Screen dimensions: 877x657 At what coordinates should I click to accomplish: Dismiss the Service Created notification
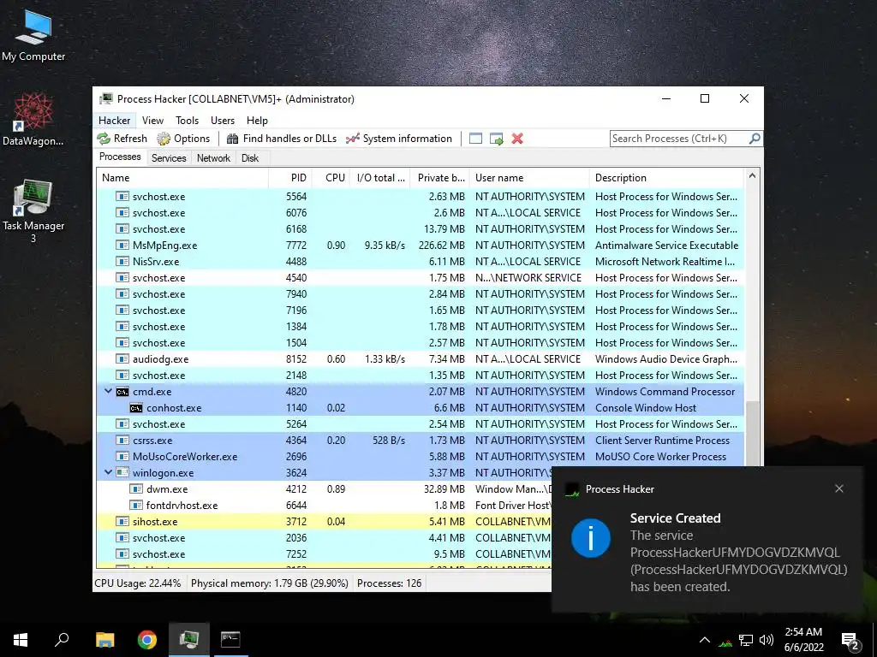[839, 488]
